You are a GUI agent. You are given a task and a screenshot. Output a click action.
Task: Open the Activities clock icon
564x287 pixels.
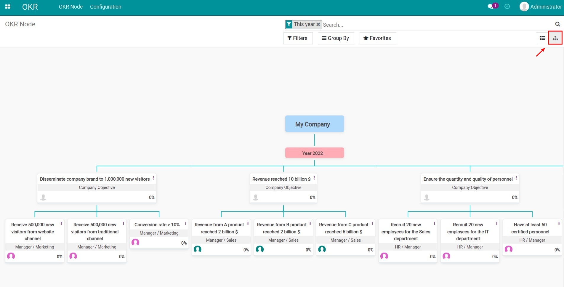pyautogui.click(x=507, y=6)
